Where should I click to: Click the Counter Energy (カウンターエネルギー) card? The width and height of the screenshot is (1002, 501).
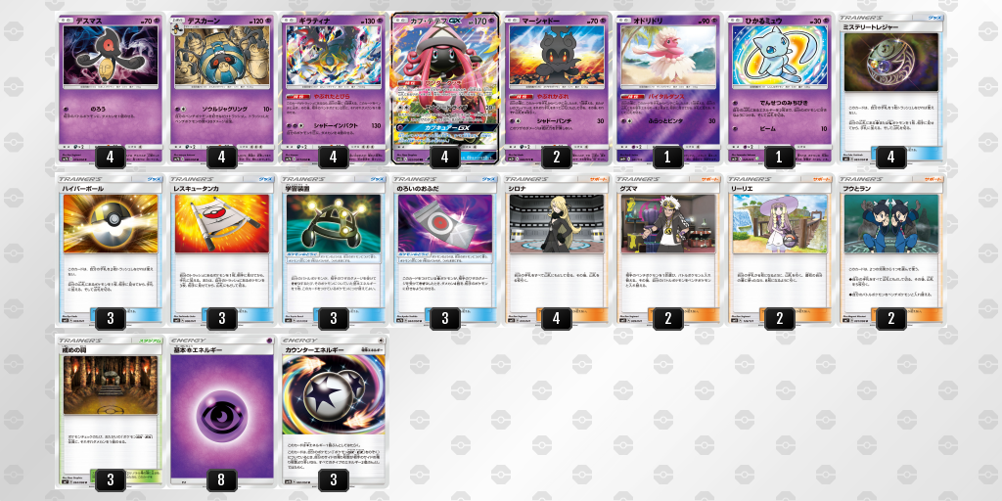333,413
